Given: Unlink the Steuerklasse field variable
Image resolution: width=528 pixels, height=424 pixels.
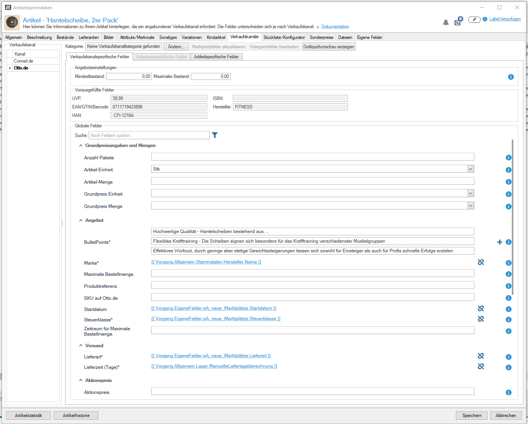Looking at the screenshot, I should pyautogui.click(x=481, y=319).
